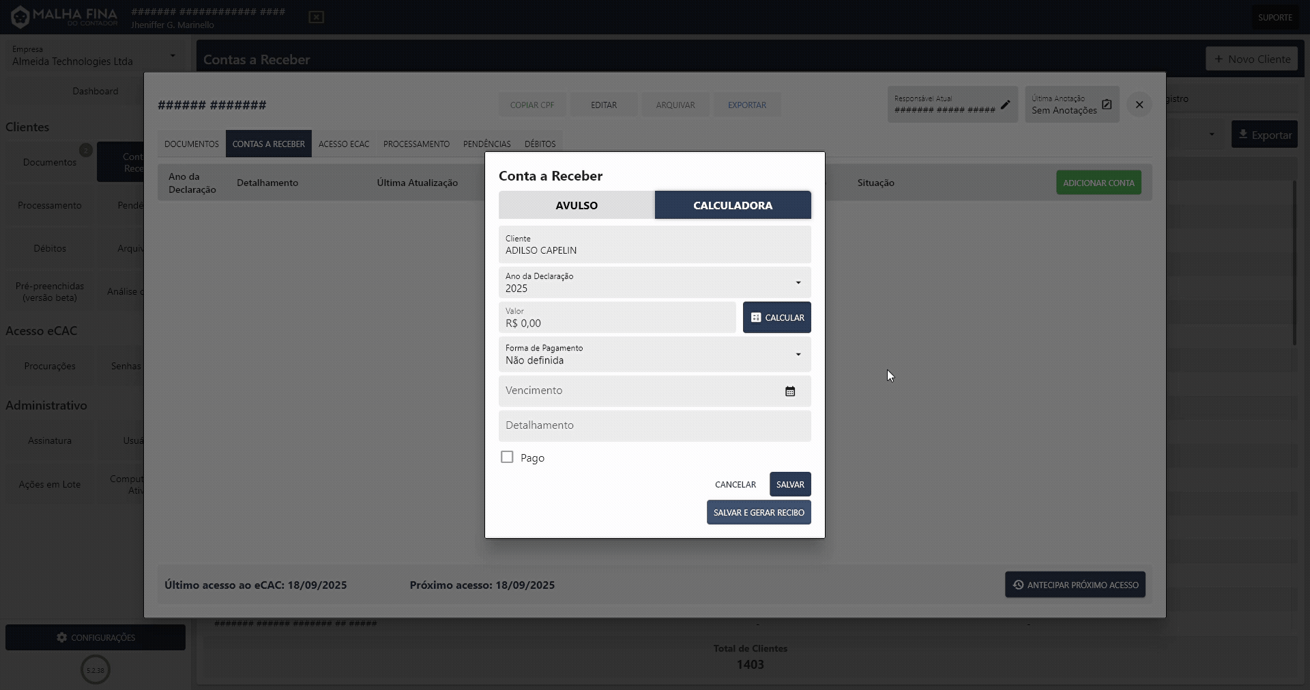Click the pencil icon on Responsável Atual
The width and height of the screenshot is (1310, 690).
coord(1007,104)
